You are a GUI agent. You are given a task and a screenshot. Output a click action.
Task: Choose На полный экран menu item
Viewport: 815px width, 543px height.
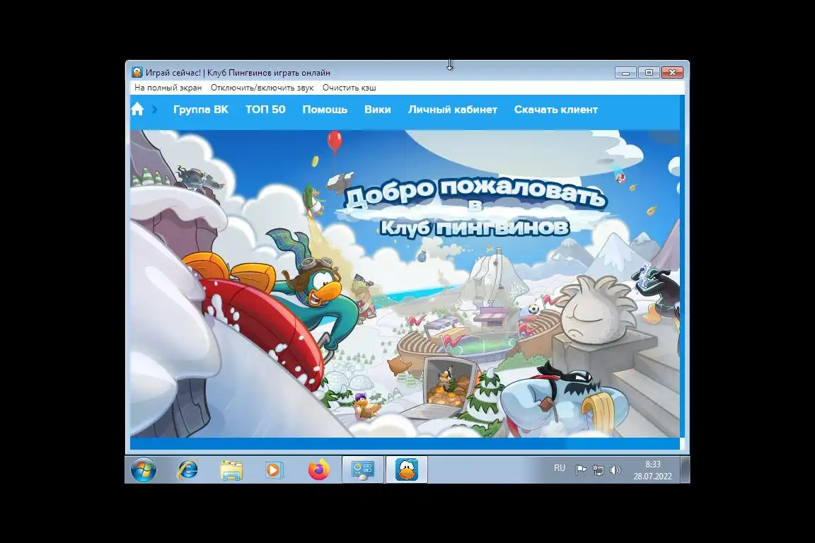(x=168, y=88)
